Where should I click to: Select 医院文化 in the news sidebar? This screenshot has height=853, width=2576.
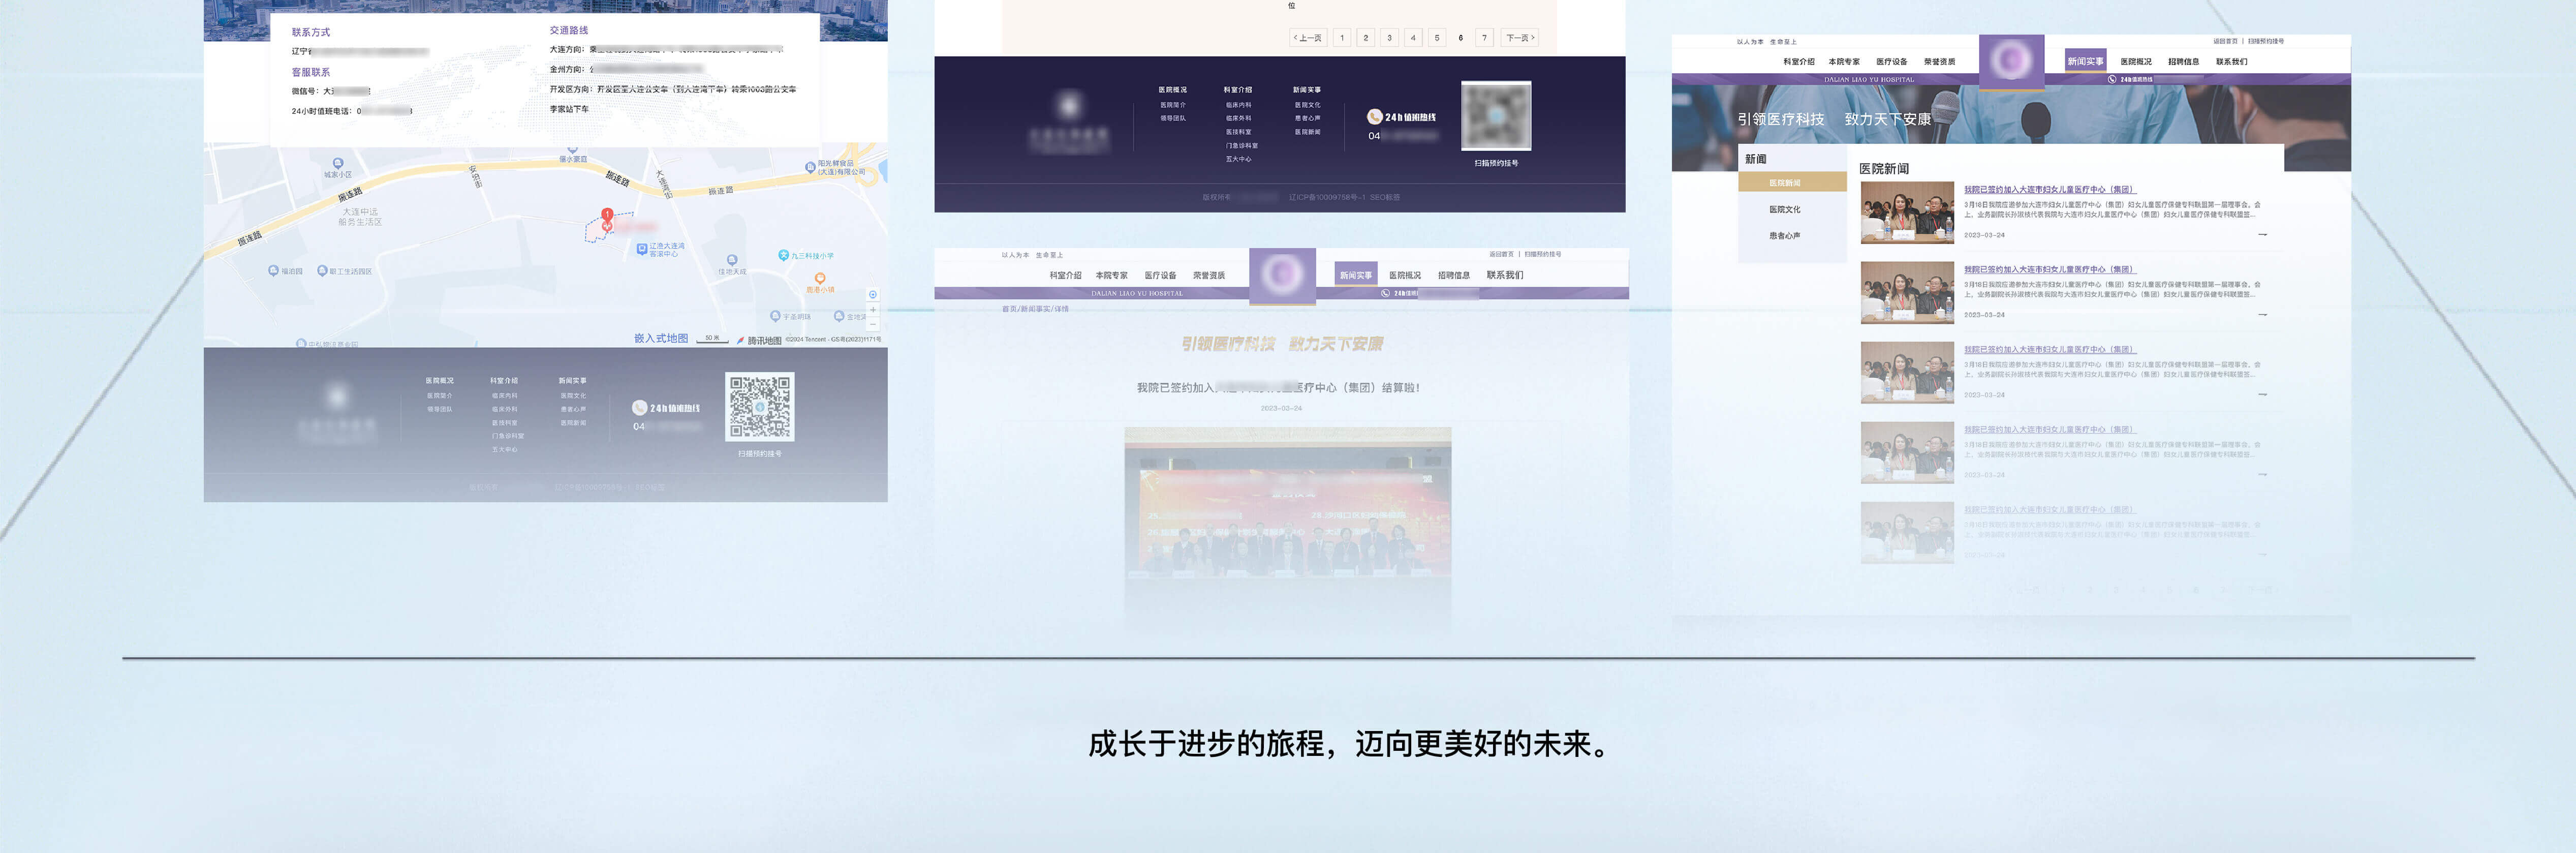pos(1784,209)
